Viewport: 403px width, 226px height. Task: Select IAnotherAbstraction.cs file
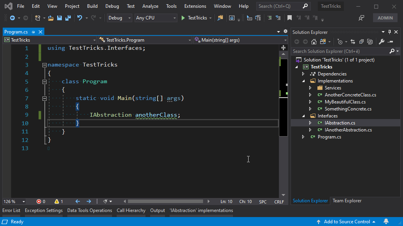[x=348, y=130]
